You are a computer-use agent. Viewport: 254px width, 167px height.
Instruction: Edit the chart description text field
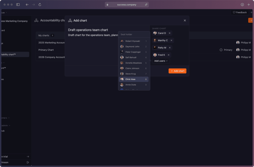pos(93,35)
